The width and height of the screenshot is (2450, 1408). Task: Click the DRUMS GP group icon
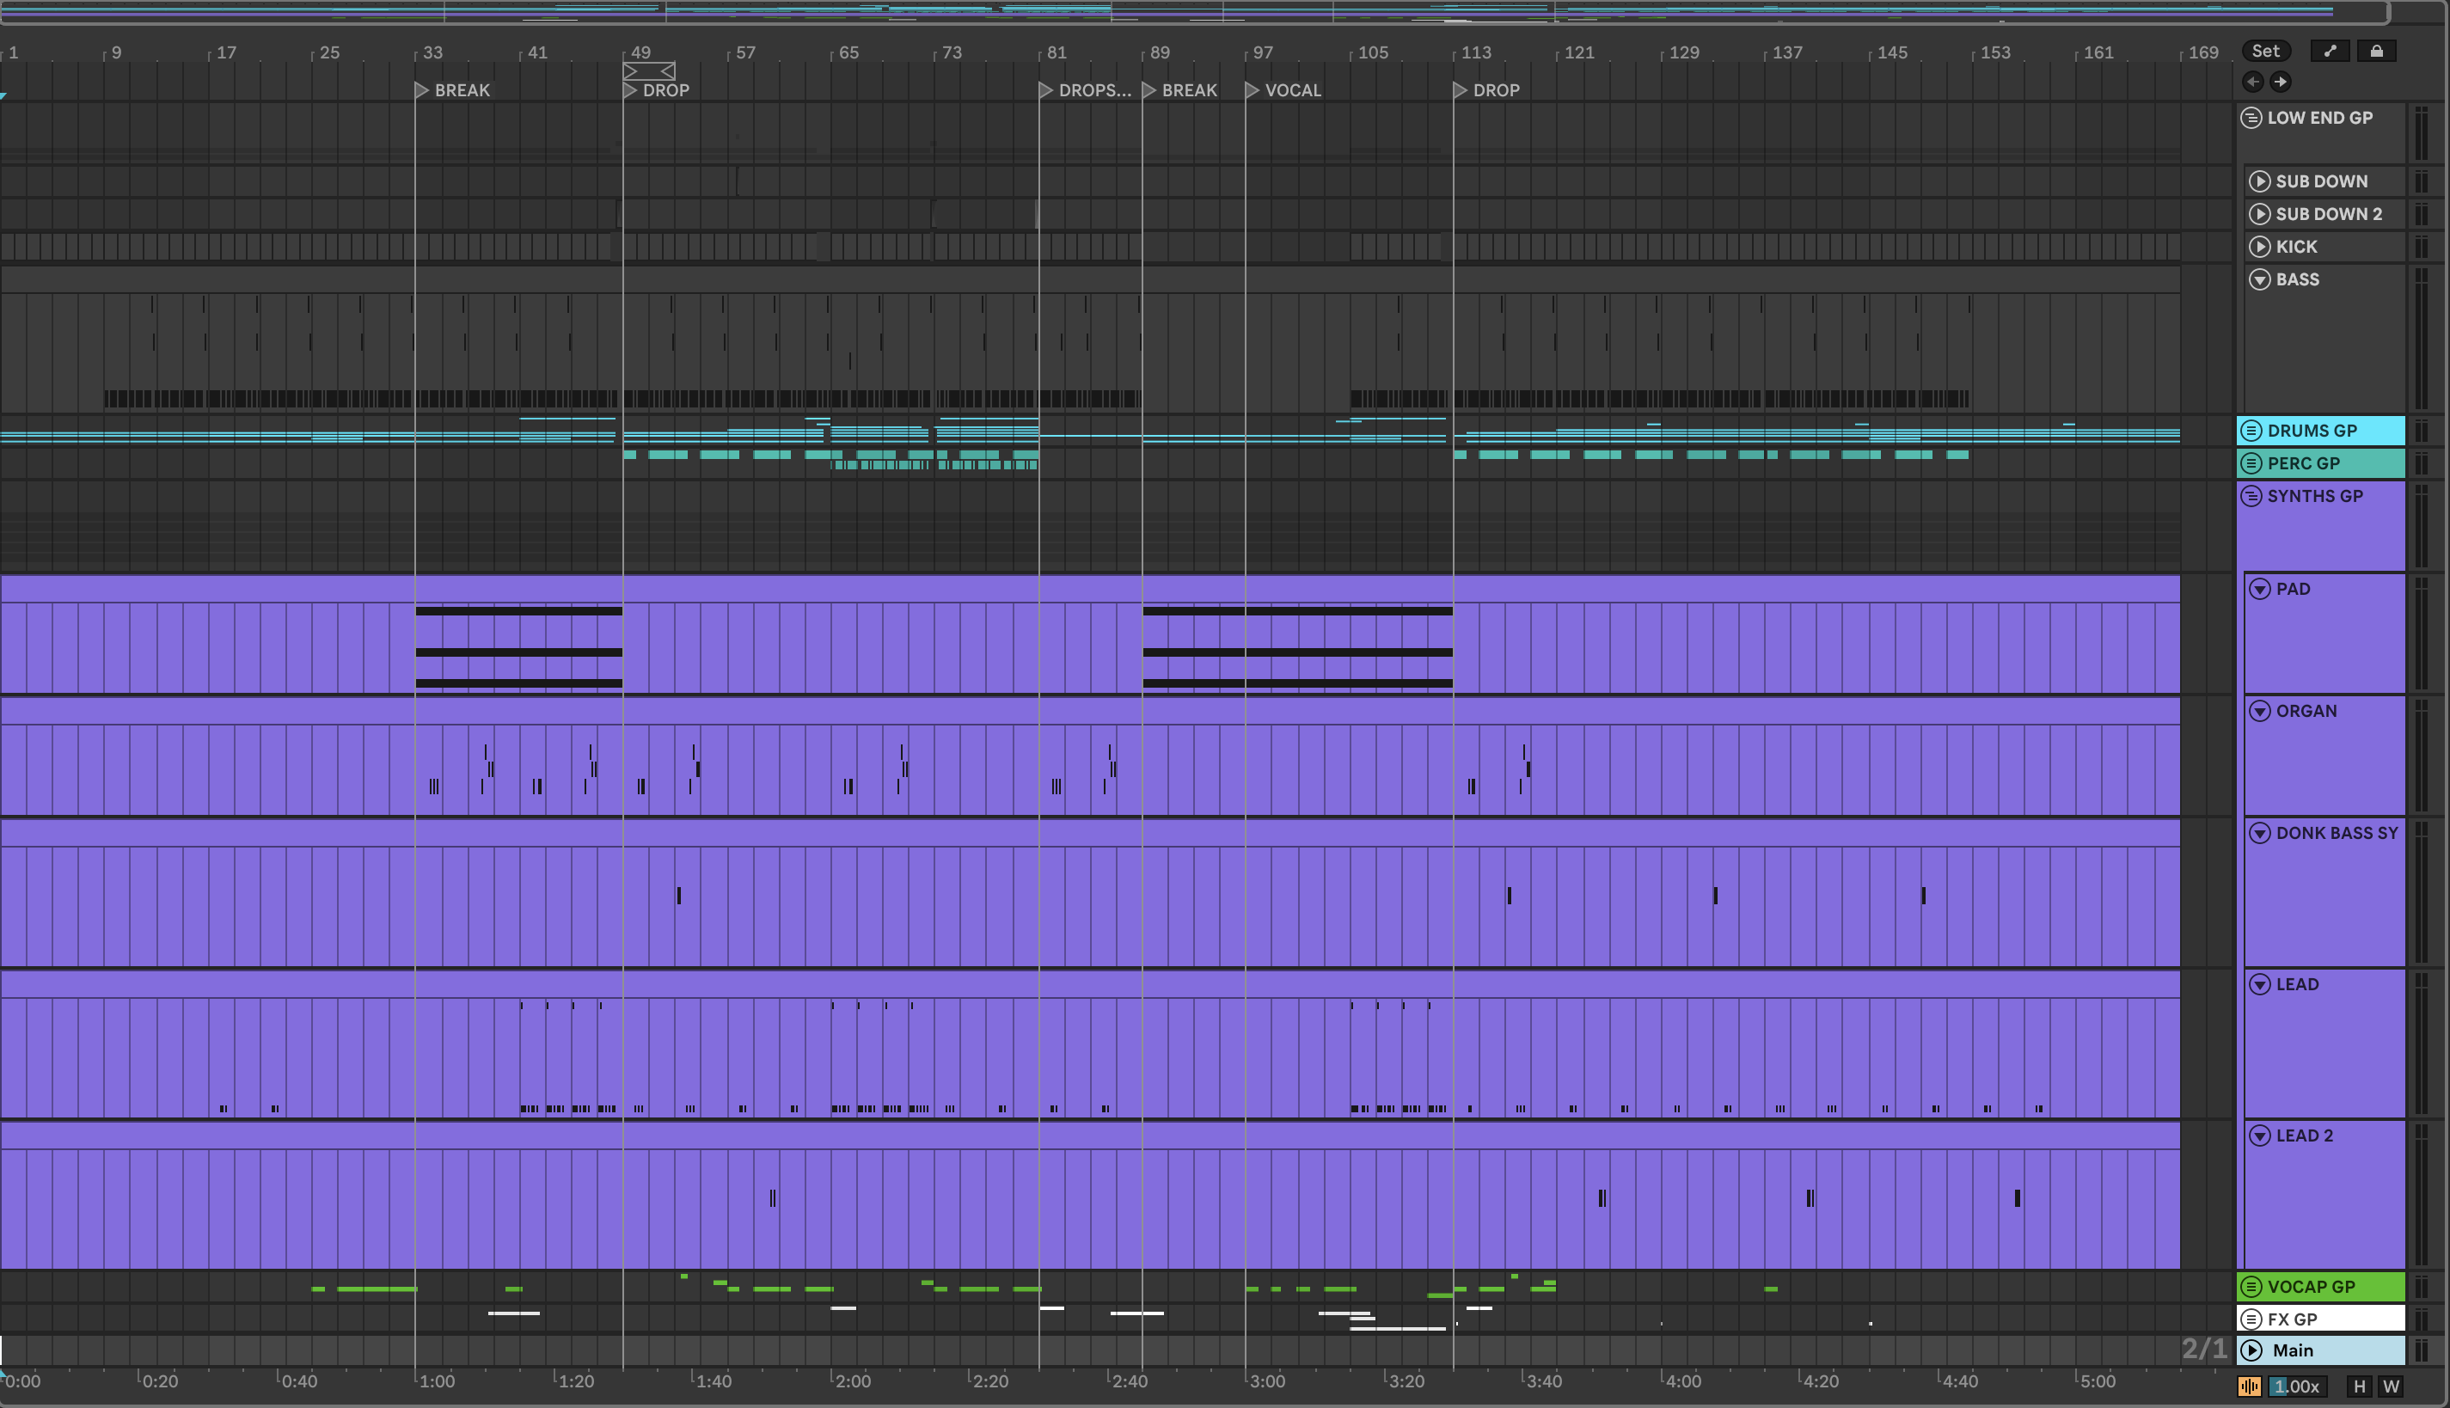coord(2251,431)
